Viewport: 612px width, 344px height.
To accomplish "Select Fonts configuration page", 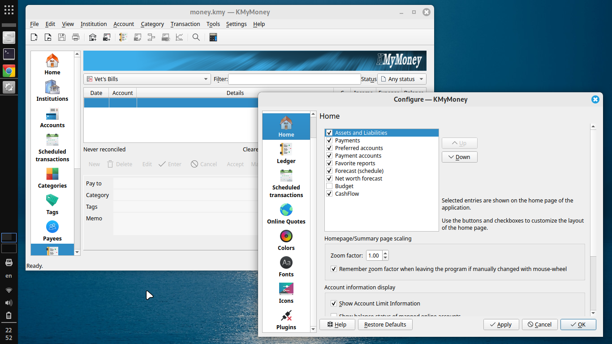I will tap(286, 267).
